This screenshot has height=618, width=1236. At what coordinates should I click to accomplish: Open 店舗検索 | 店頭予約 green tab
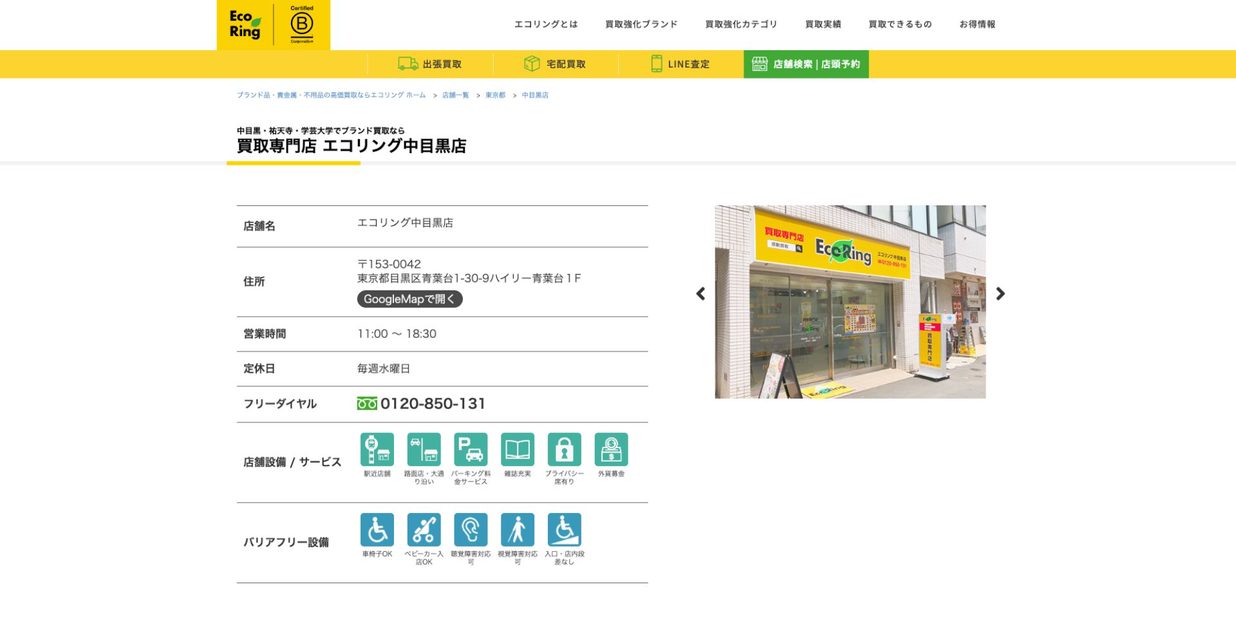[806, 64]
